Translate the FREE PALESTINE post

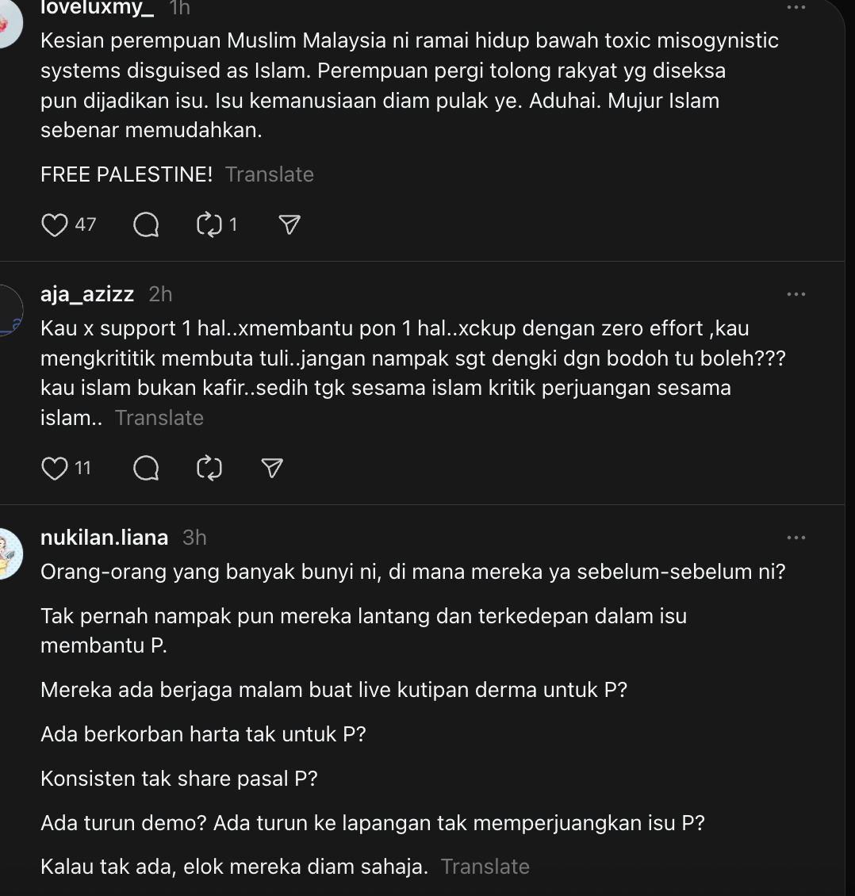pos(269,174)
